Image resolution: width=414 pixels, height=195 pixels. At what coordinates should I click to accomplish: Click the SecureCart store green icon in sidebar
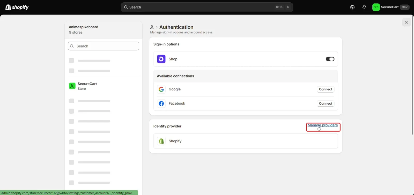point(72,86)
